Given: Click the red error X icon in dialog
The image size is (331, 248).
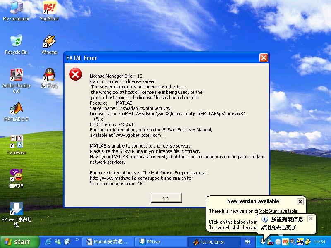Looking at the screenshot, I should point(76,74).
